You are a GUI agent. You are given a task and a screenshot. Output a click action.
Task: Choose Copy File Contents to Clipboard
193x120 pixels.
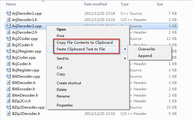click(84, 43)
